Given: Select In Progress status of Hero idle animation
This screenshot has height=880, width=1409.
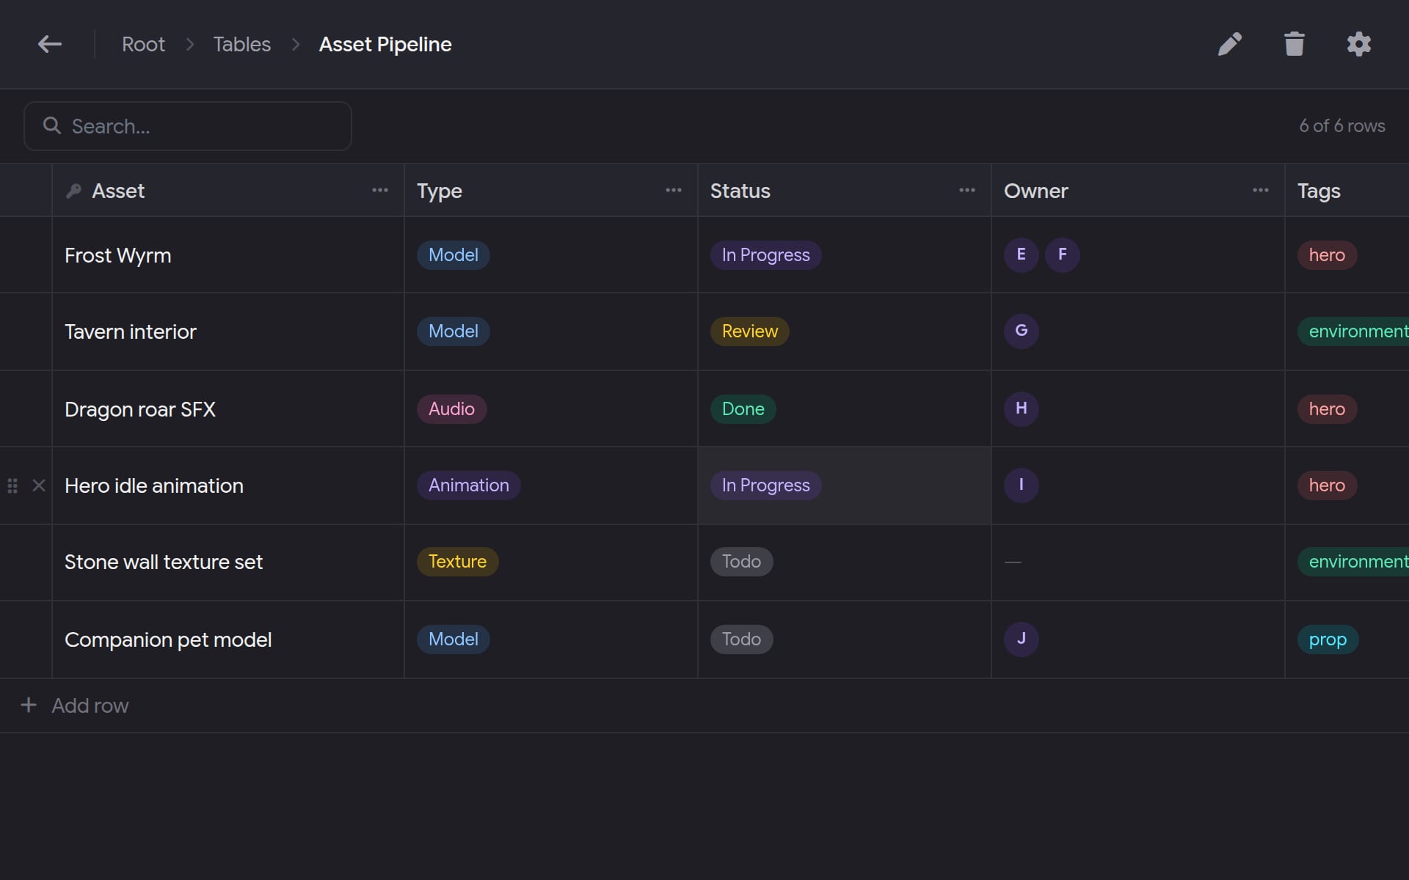Looking at the screenshot, I should (765, 485).
